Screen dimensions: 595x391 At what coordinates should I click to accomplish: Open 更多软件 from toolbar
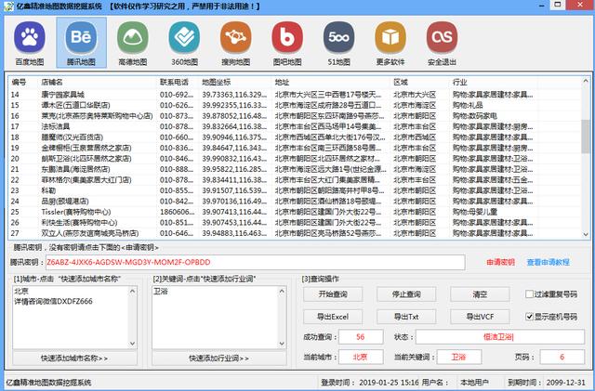390,40
